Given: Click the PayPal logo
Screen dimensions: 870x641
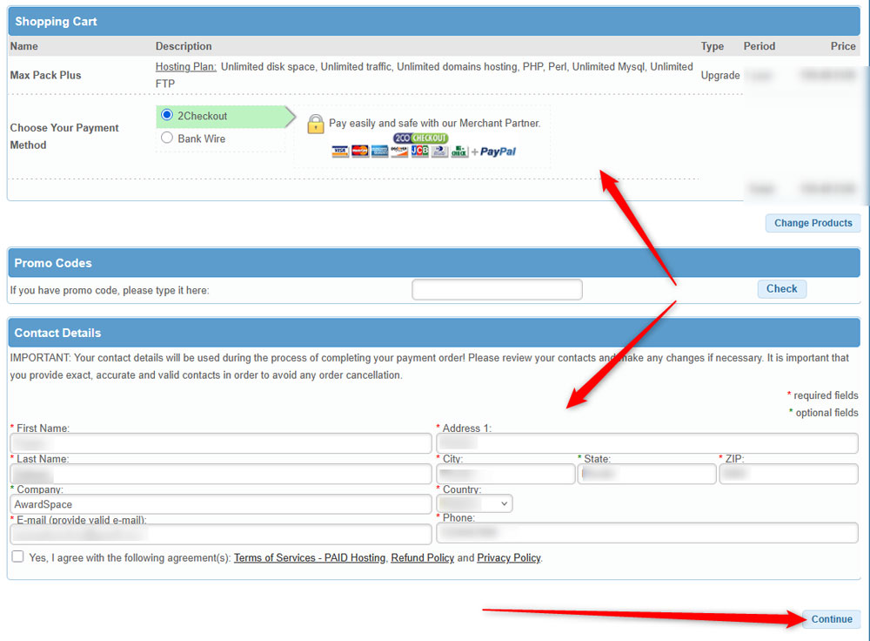Looking at the screenshot, I should 497,151.
